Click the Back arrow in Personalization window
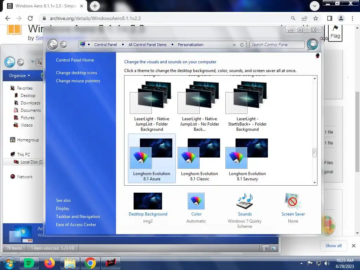 pos(53,44)
